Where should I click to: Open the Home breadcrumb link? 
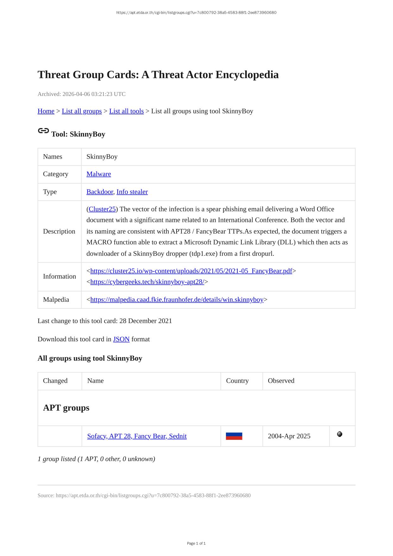[x=46, y=111]
